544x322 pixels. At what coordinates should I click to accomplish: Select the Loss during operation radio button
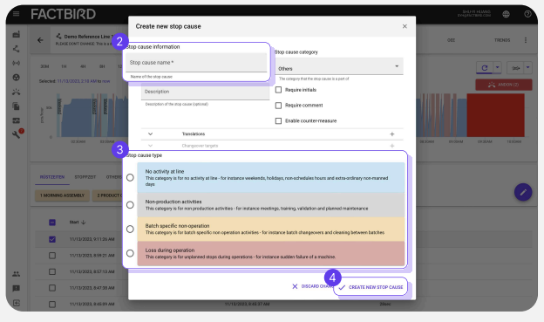[x=130, y=253]
